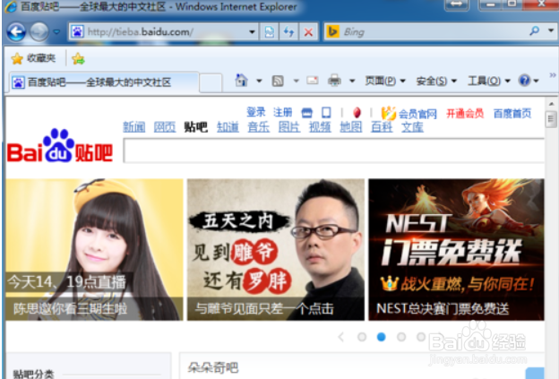This screenshot has height=379, width=559.
Task: Expand the feeds dropdown arrow
Action: [x=296, y=81]
